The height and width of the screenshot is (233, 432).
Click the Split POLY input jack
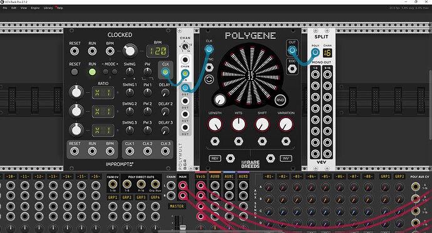(x=315, y=52)
